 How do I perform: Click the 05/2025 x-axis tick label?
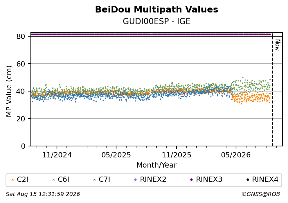click(116, 155)
